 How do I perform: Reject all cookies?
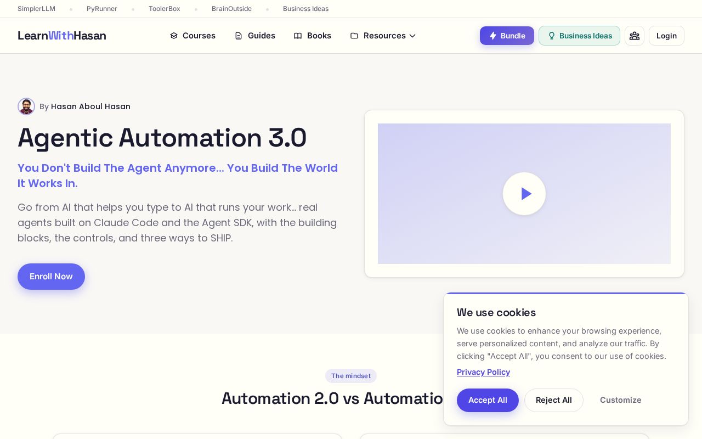point(554,400)
